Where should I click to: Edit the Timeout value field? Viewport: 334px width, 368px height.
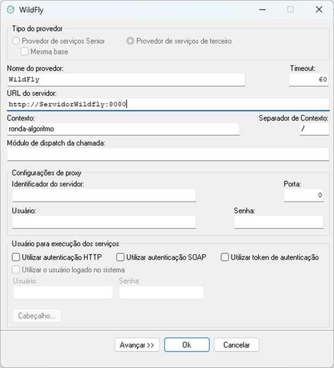tap(308, 79)
